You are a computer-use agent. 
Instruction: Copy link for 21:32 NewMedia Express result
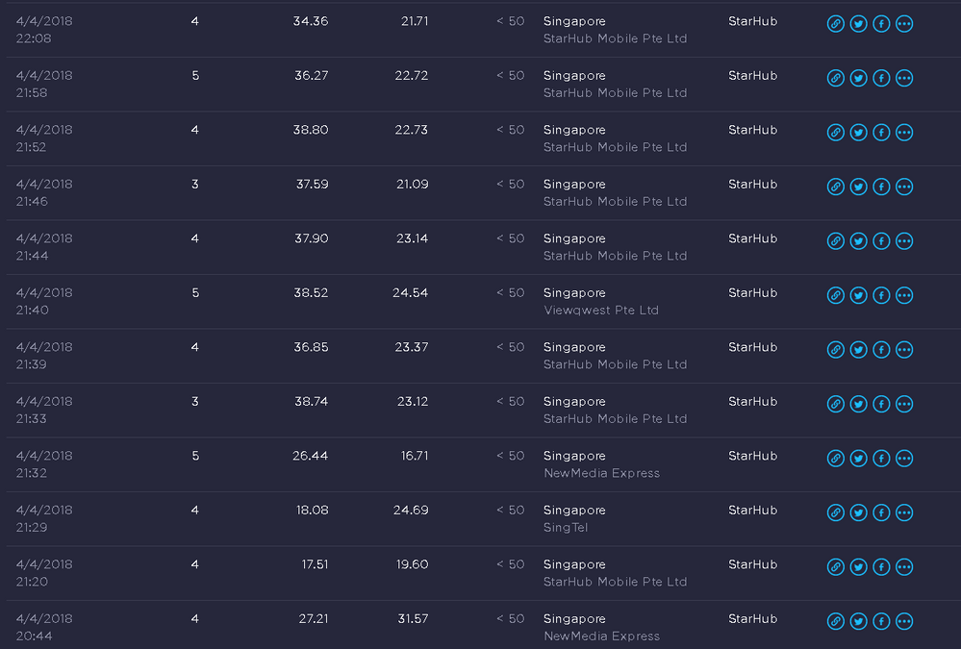[x=835, y=459]
